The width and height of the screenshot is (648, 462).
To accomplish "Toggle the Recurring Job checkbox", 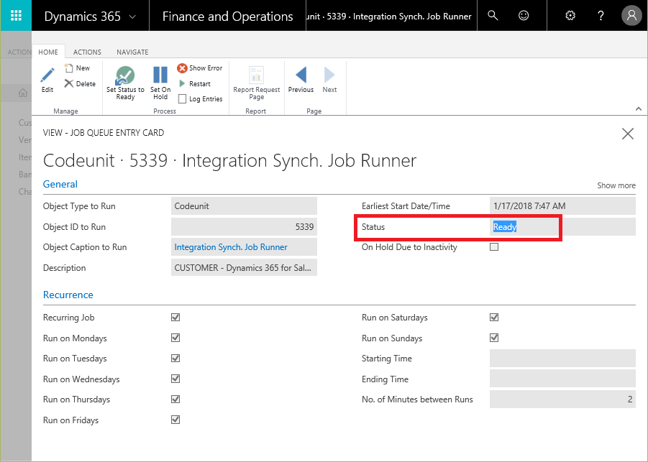I will pyautogui.click(x=175, y=317).
